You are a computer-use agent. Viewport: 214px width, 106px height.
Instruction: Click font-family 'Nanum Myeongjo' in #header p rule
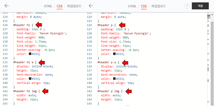pos(126,33)
